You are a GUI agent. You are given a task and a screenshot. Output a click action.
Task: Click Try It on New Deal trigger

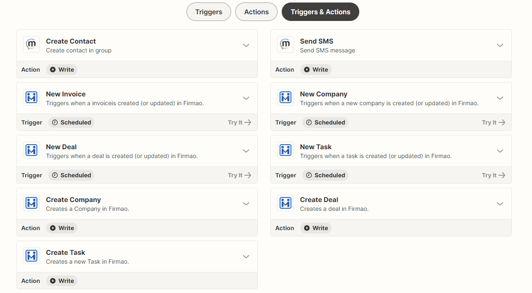click(x=239, y=175)
